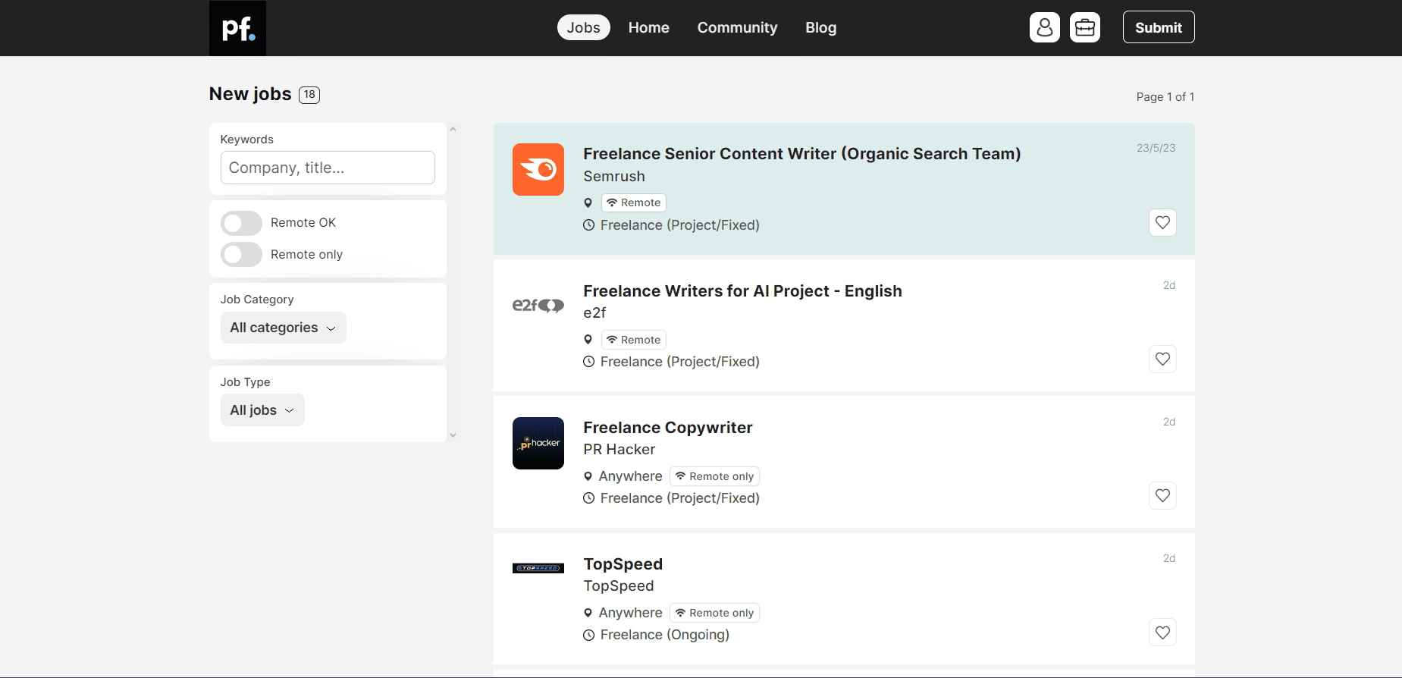Save the e2f job using heart icon
Screen dimensions: 1402x678
coord(1162,359)
